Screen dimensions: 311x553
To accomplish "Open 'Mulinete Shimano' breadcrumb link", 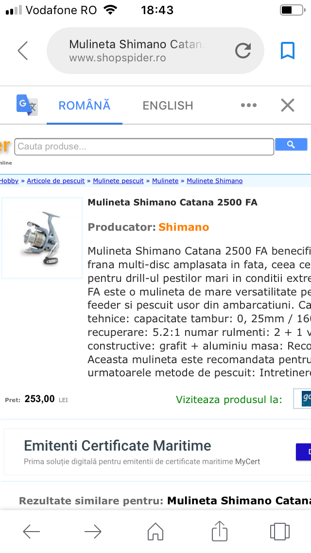I will [x=214, y=181].
